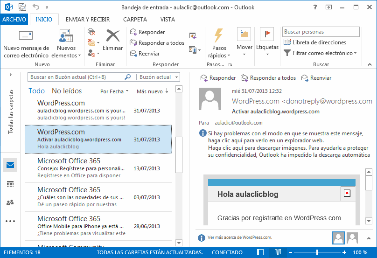Select message 'Activar aulaclicblog.wordpress.com' in list
The image size is (377, 258).
(x=98, y=139)
